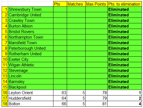The width and height of the screenshot is (143, 108).
Task: Click the Max Points header cell
Action: click(x=97, y=4)
